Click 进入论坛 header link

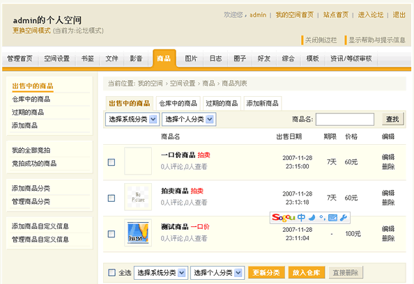pos(370,15)
